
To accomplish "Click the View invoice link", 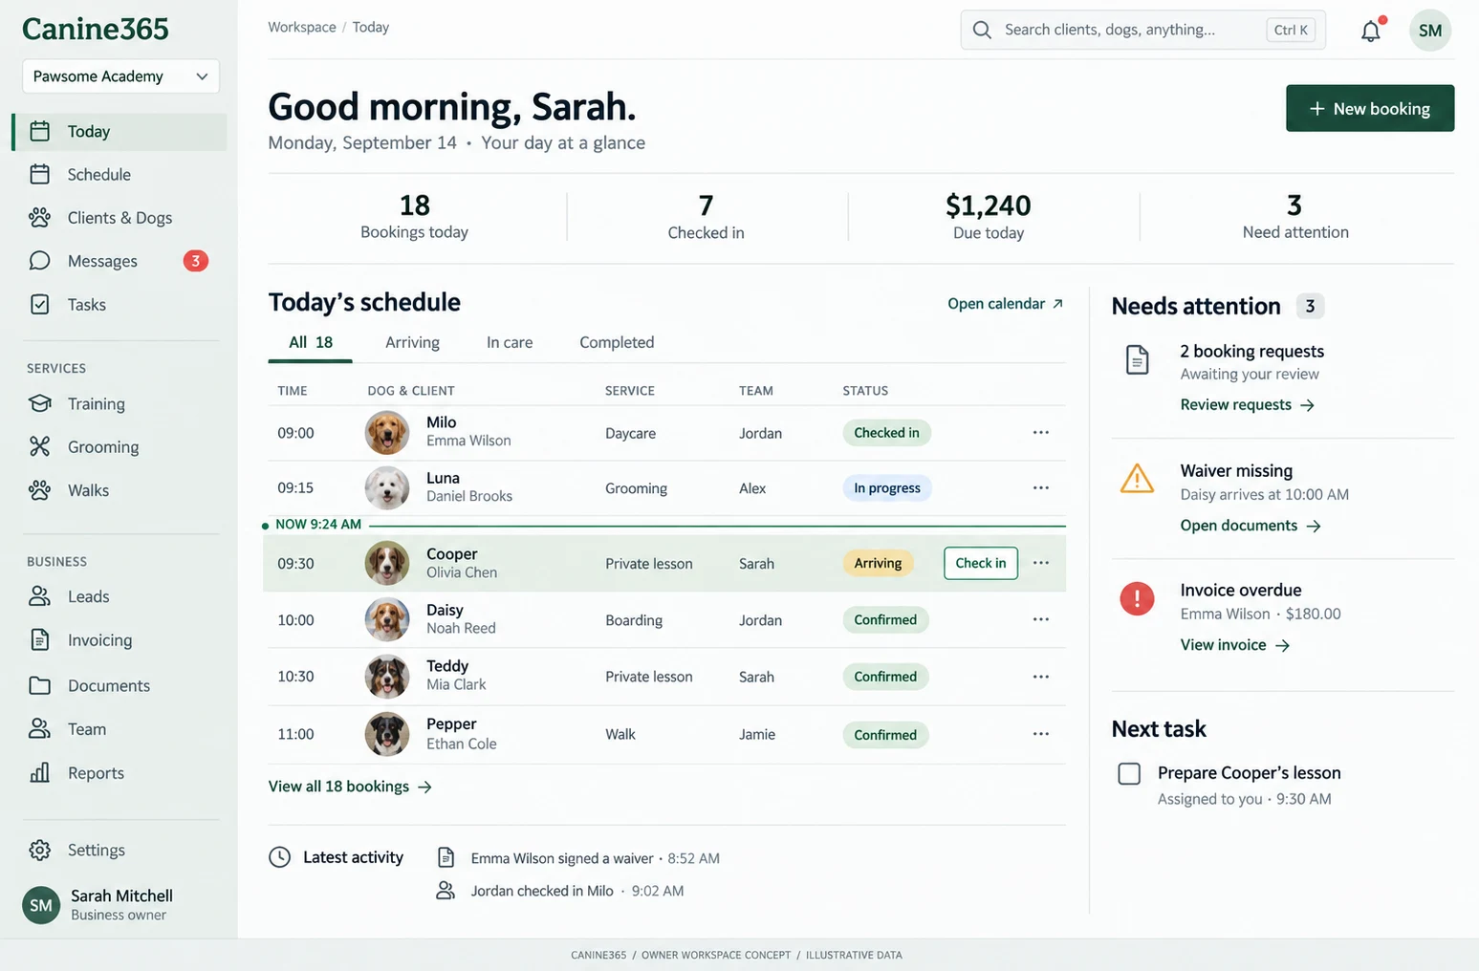I will click(x=1234, y=645).
